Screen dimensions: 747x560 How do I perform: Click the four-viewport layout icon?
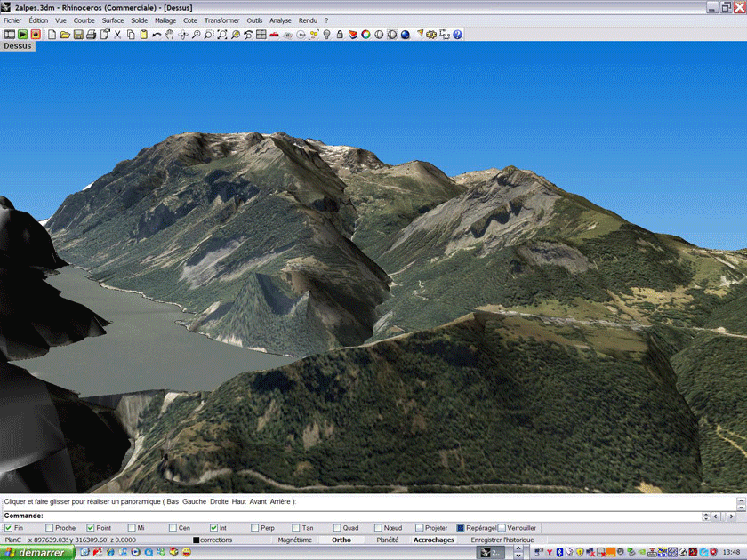pos(261,35)
